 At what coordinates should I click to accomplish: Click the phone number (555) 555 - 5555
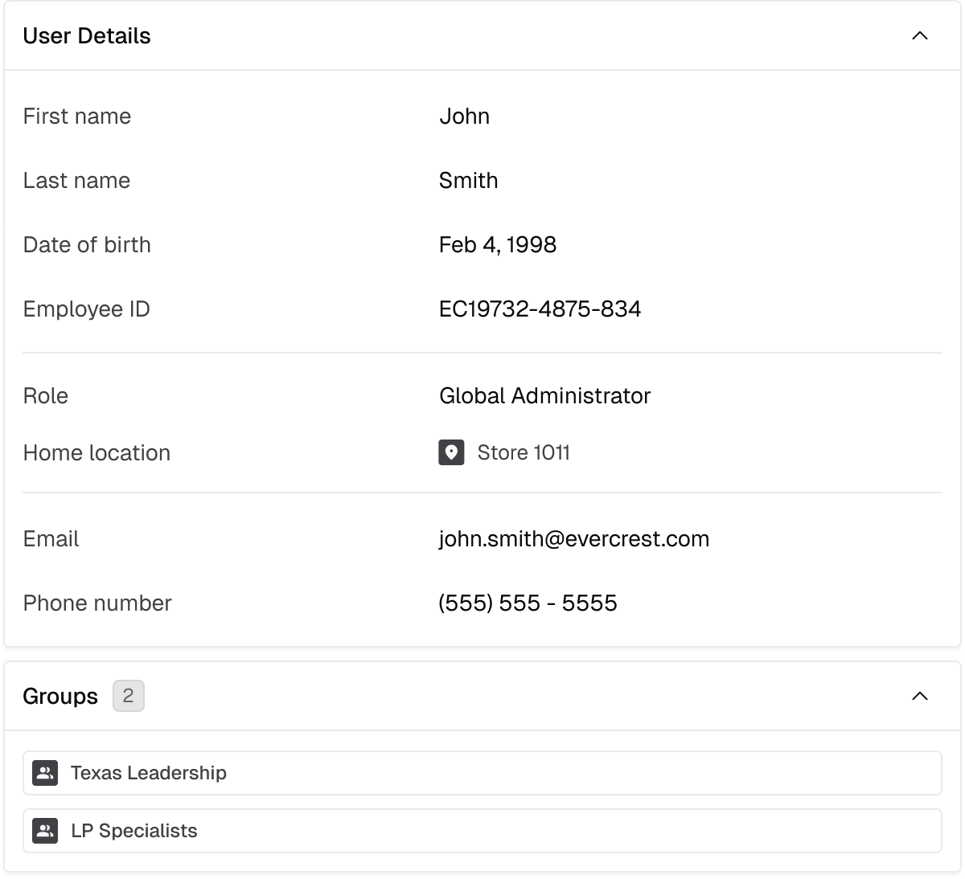pos(528,603)
